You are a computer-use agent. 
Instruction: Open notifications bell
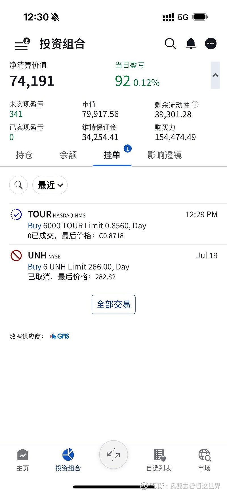click(191, 43)
